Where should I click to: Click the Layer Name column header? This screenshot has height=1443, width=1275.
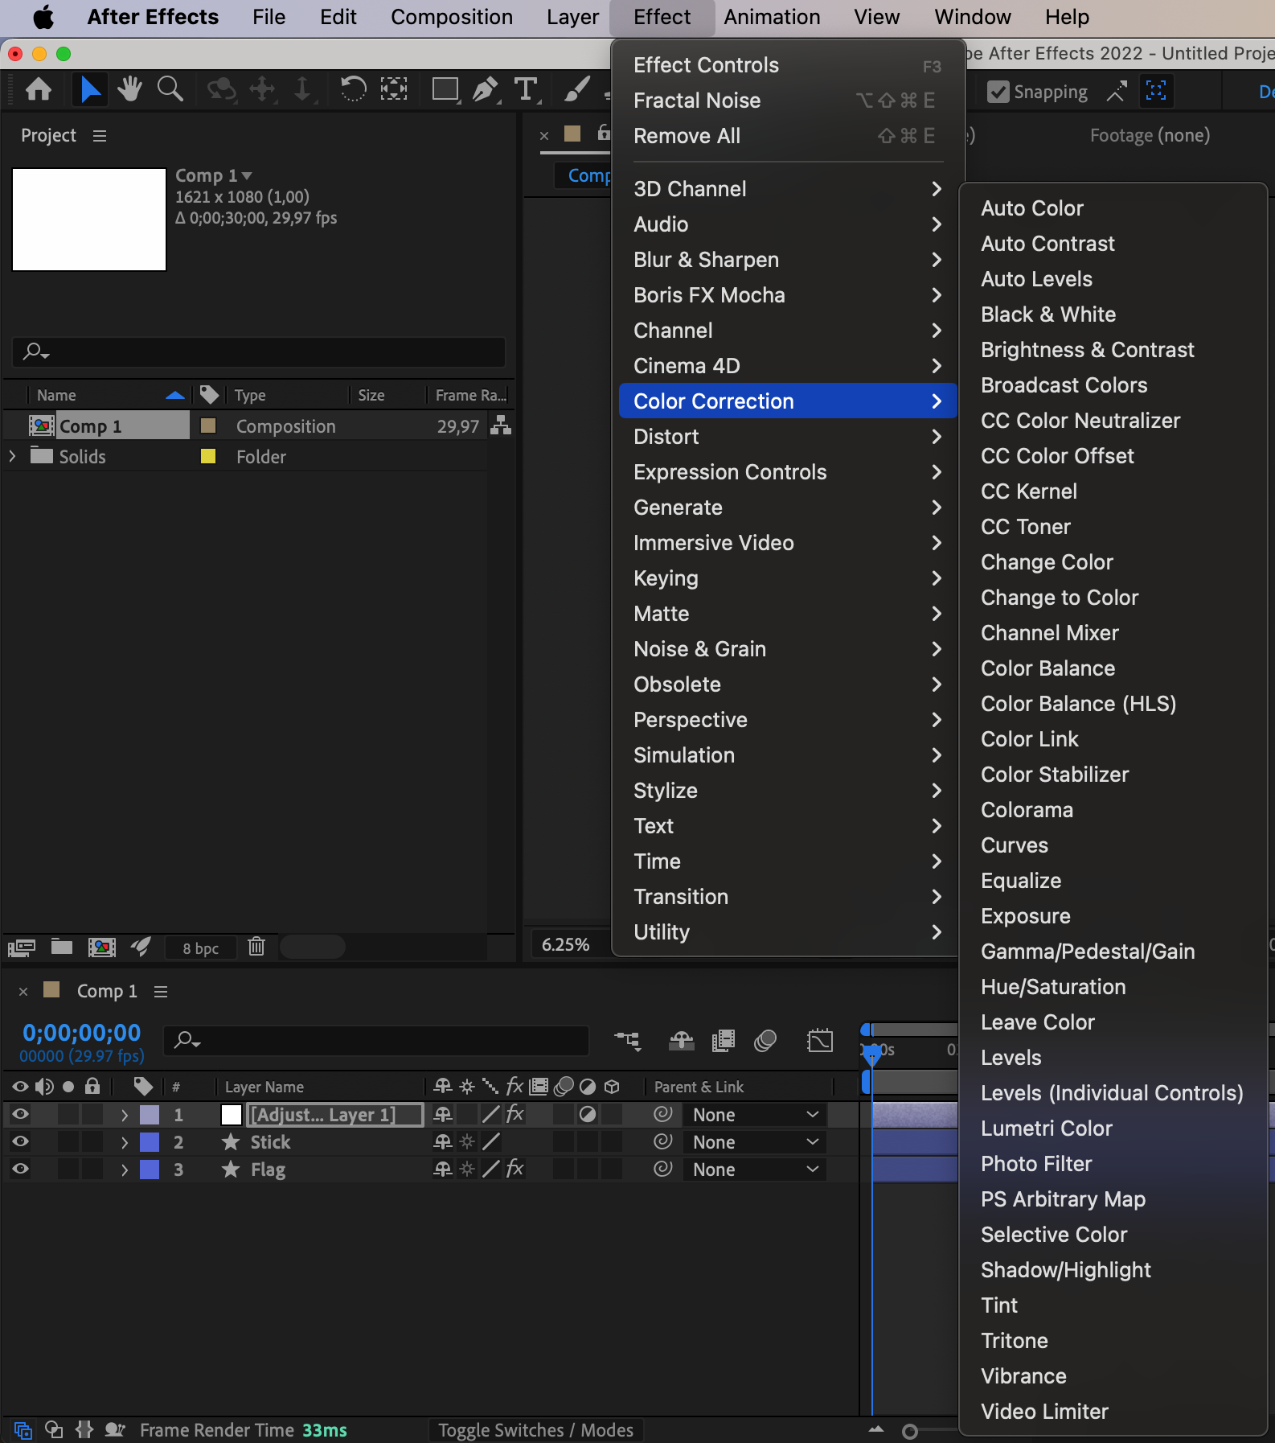pyautogui.click(x=264, y=1087)
